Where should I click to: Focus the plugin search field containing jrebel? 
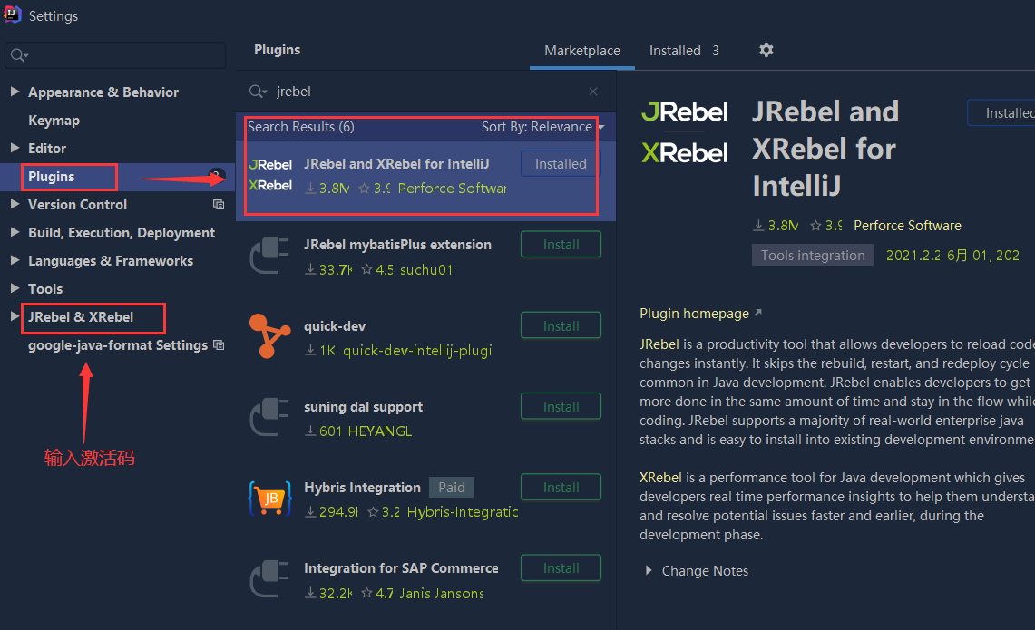(x=425, y=91)
